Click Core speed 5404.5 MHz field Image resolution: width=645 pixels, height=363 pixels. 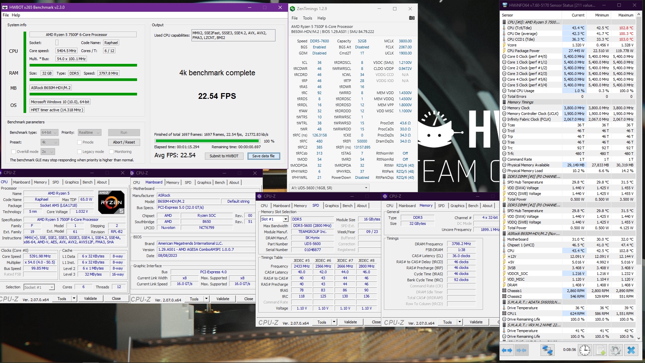pyautogui.click(x=67, y=51)
